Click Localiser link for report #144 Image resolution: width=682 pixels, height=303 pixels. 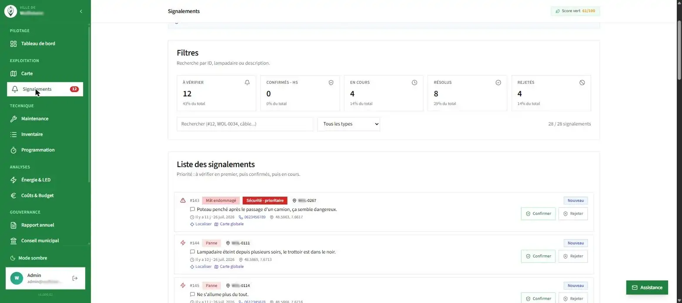(201, 267)
